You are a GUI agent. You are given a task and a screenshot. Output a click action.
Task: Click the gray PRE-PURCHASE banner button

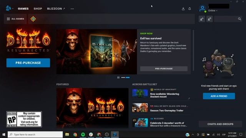pos(164,69)
